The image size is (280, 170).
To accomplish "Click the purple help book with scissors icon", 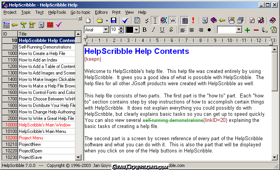I will [x=163, y=20].
